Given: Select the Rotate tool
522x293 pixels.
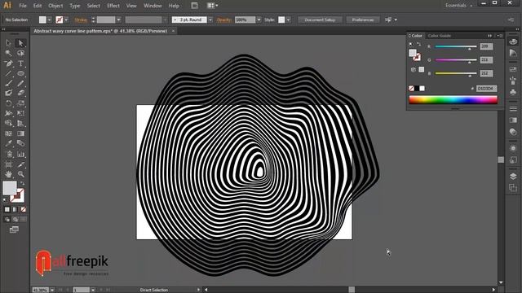Looking at the screenshot, I should pos(9,103).
